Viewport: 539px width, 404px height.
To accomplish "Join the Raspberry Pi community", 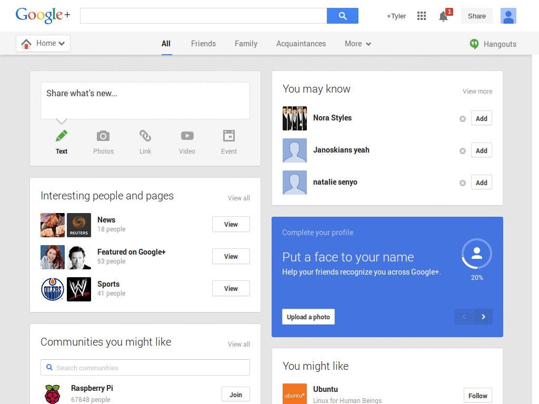I will click(236, 395).
